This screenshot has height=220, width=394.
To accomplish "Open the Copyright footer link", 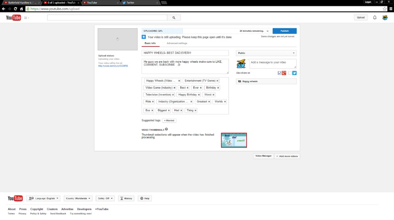I will tap(37, 209).
